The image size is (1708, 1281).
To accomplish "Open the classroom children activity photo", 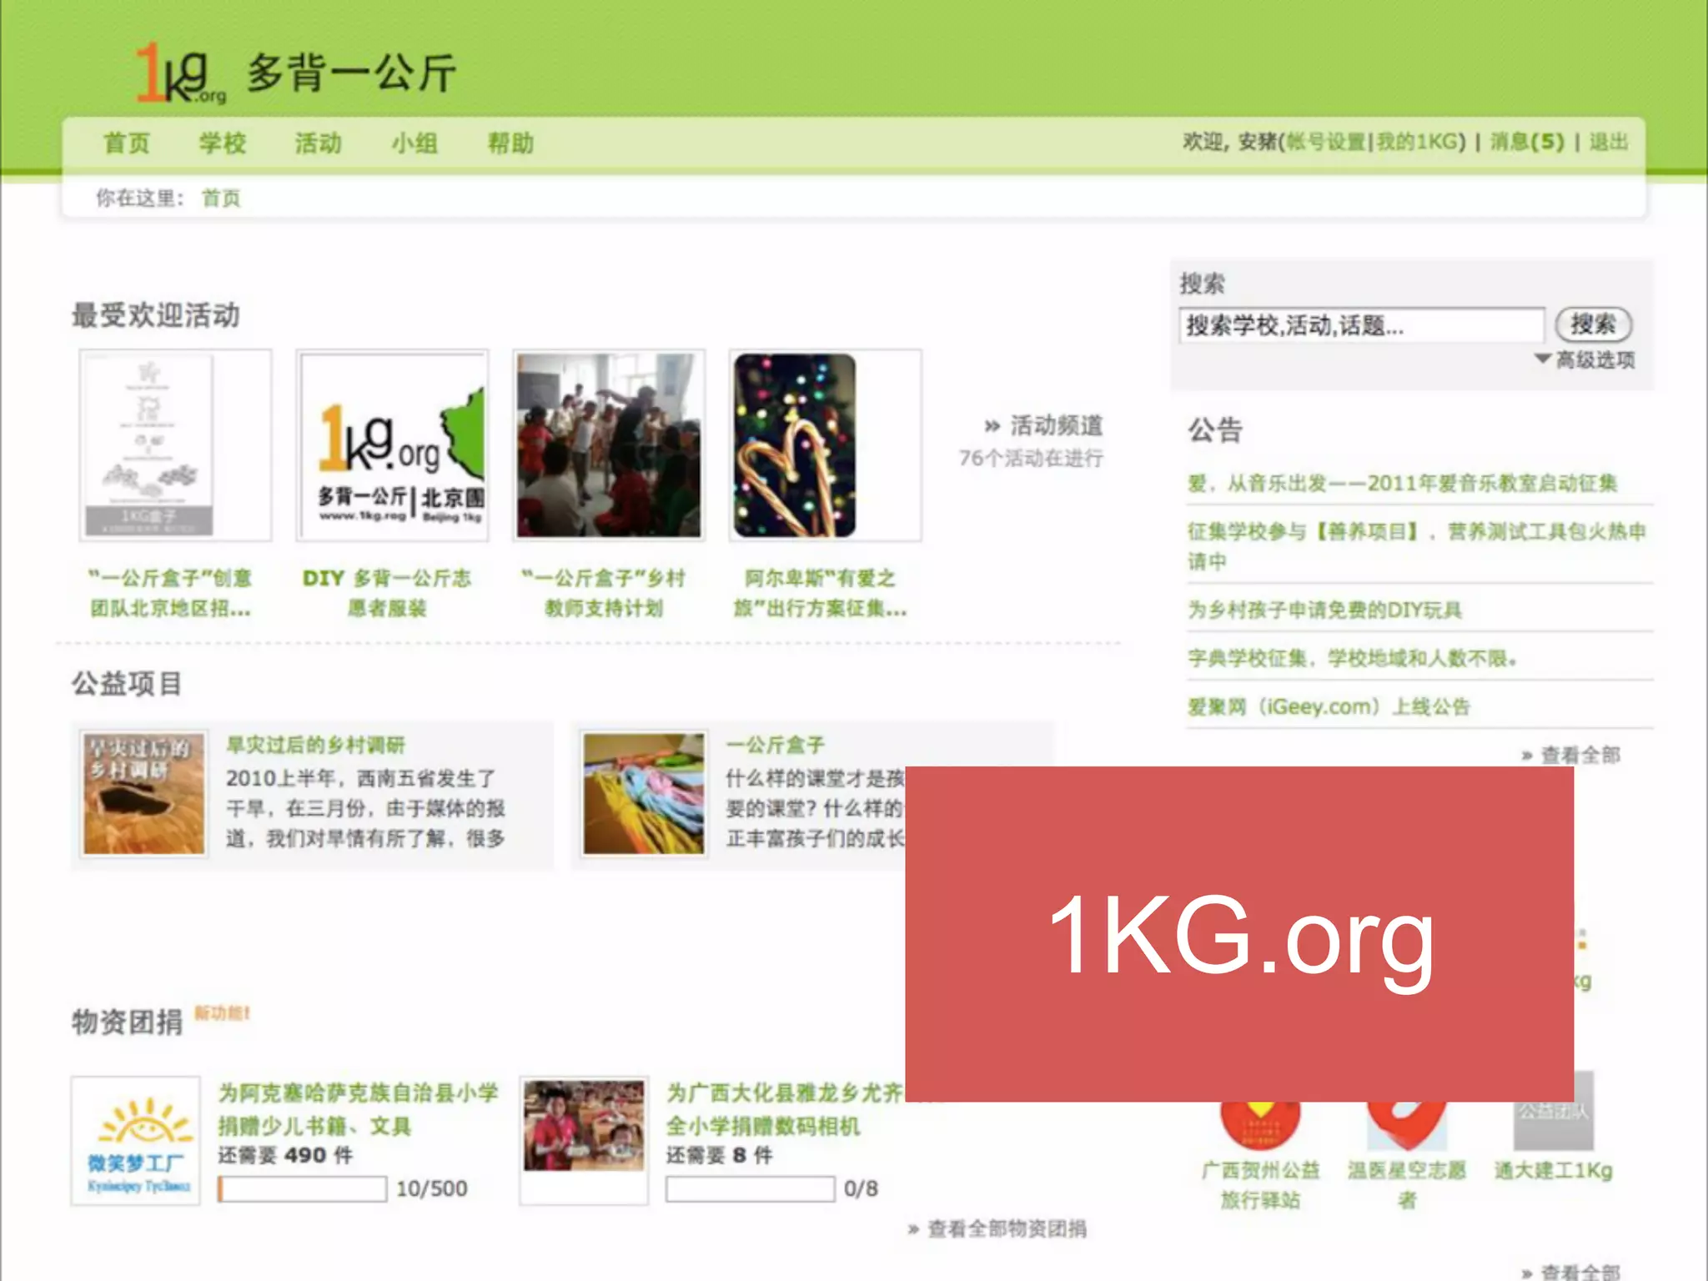I will (x=609, y=445).
